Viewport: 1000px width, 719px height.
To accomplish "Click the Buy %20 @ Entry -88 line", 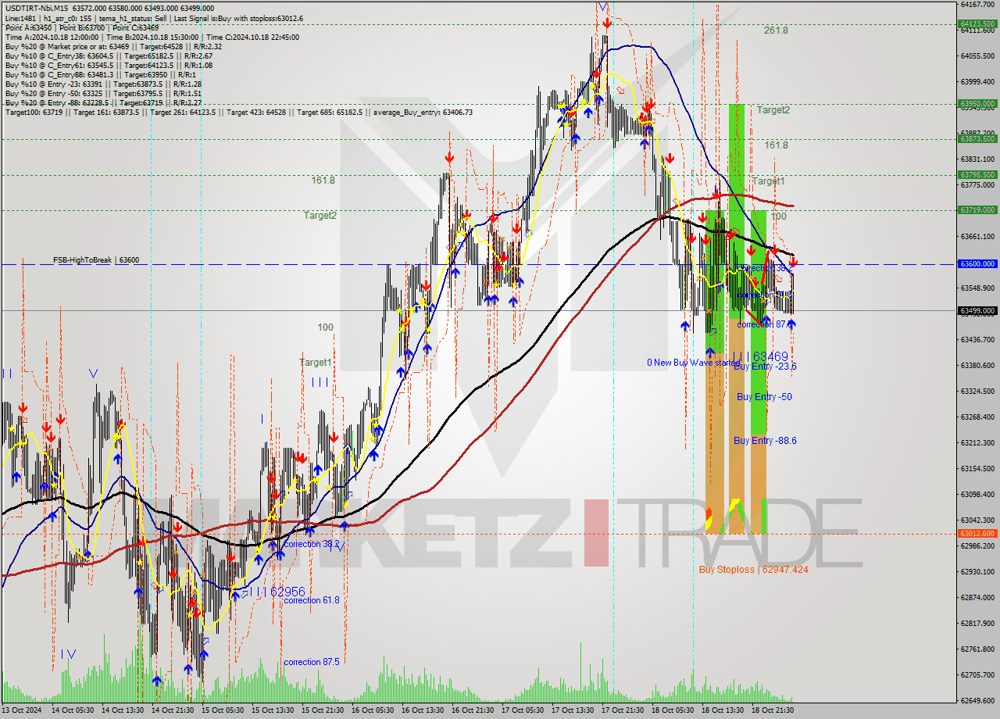I will 103,102.
